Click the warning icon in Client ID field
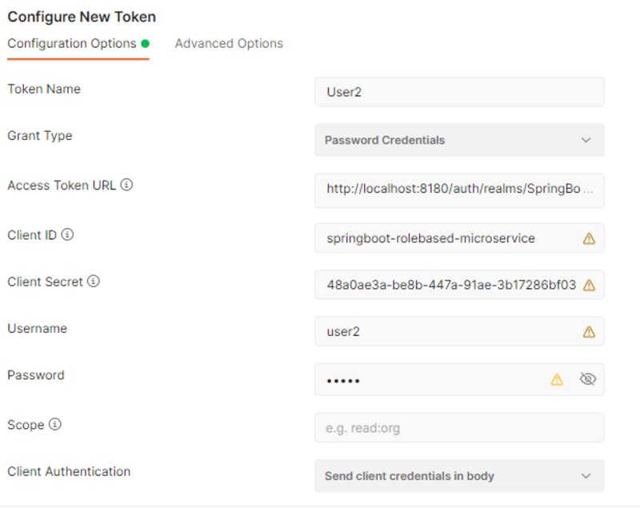 pos(589,238)
